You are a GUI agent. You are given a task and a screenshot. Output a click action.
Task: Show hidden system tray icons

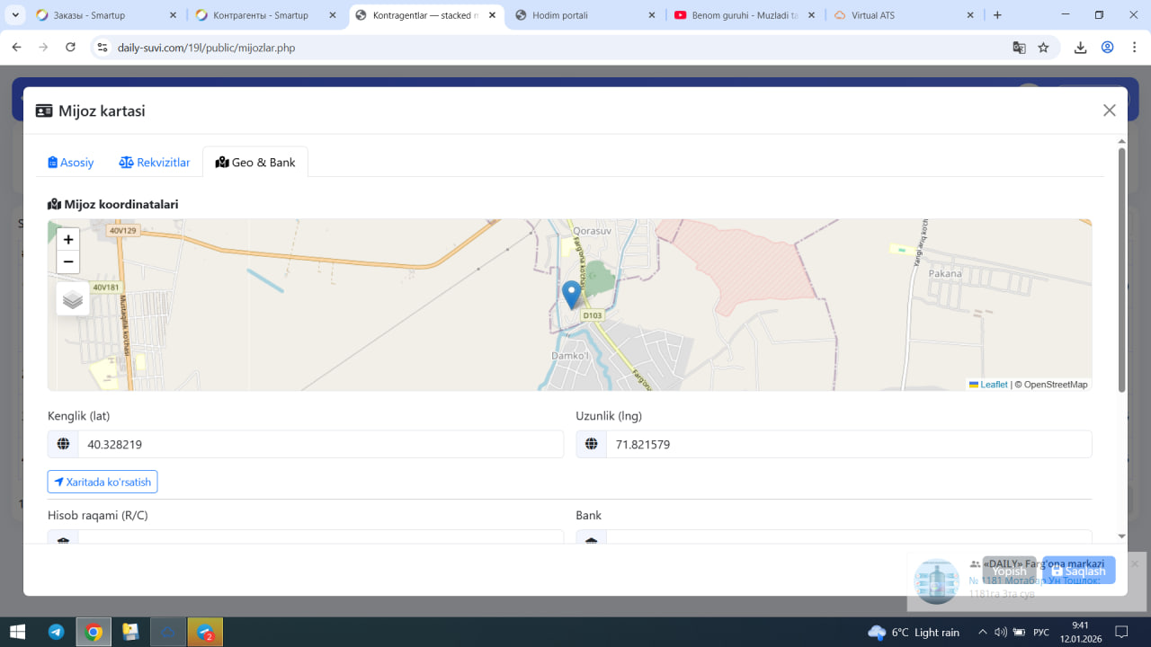[x=981, y=633]
